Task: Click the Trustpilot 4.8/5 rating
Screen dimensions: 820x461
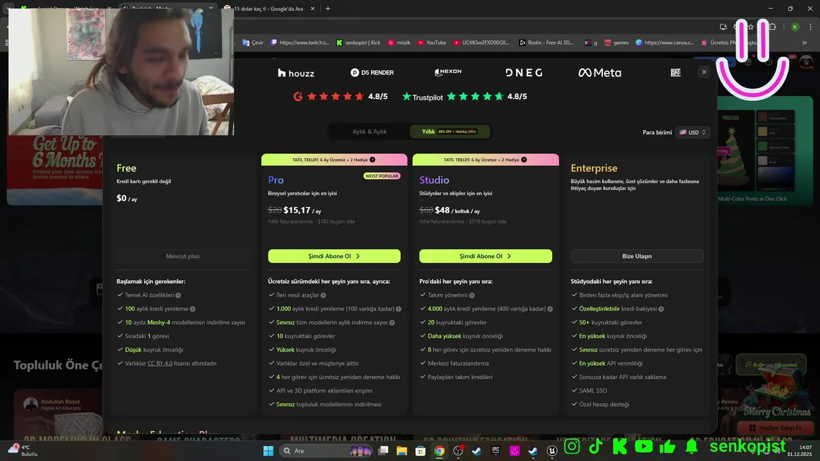Action: coord(464,97)
